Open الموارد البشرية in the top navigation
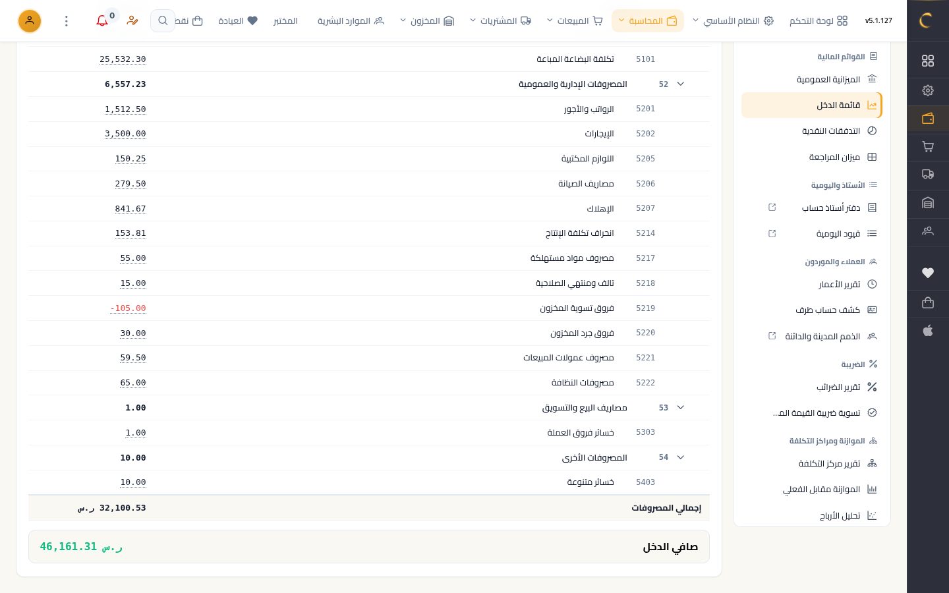 coord(351,21)
